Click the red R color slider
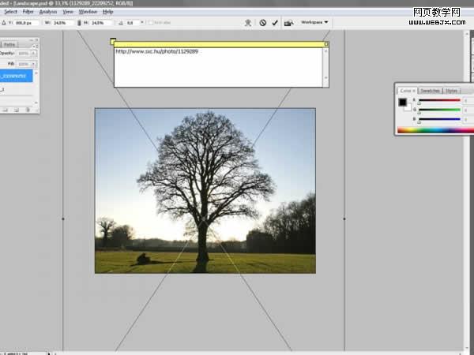 (439, 100)
